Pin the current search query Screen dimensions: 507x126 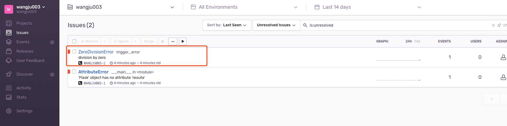(499, 25)
